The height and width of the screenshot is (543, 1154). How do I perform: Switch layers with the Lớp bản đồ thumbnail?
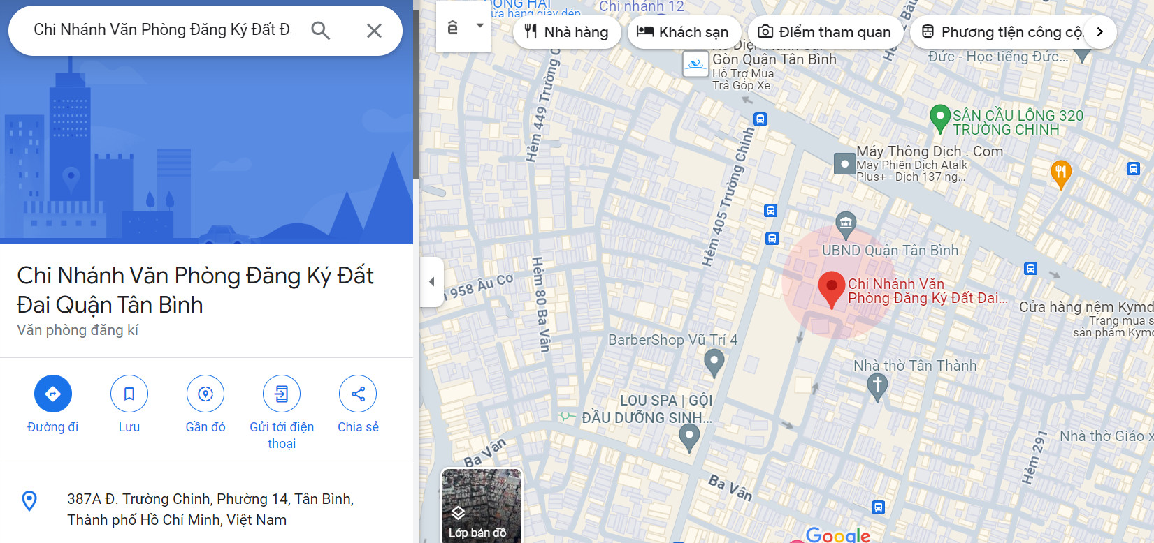[x=482, y=506]
